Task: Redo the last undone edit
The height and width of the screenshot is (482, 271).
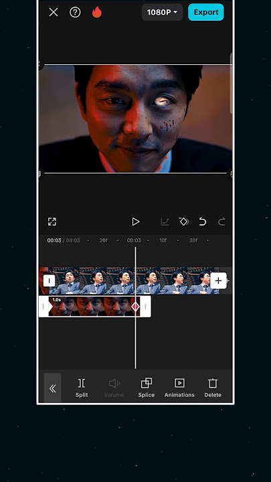Action: 221,222
